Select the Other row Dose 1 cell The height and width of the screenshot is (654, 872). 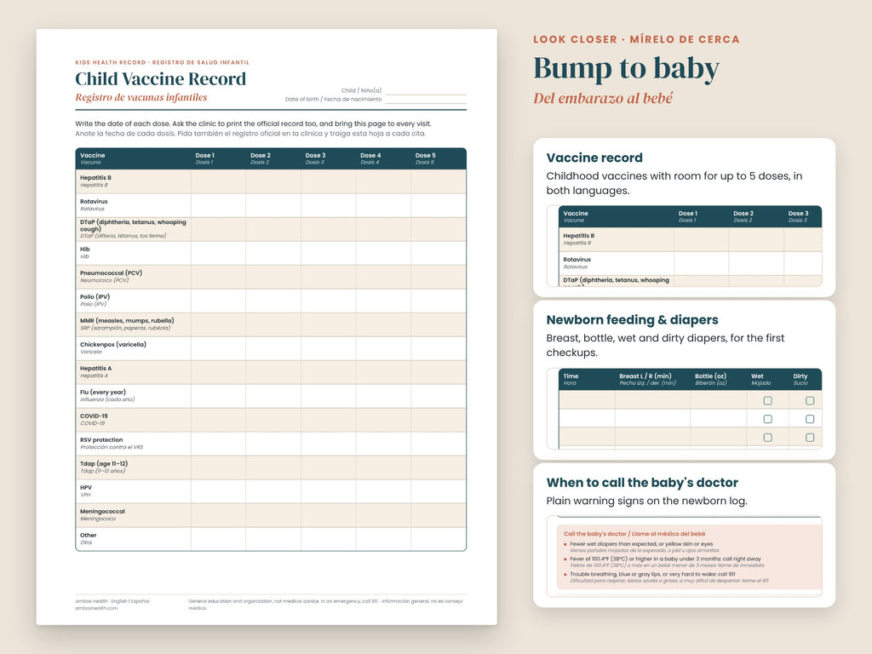[x=218, y=539]
